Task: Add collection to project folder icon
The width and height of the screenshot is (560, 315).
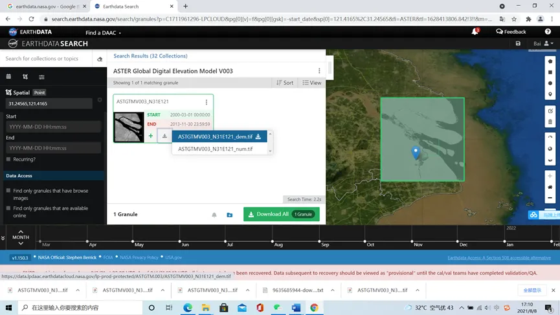Action: point(230,214)
